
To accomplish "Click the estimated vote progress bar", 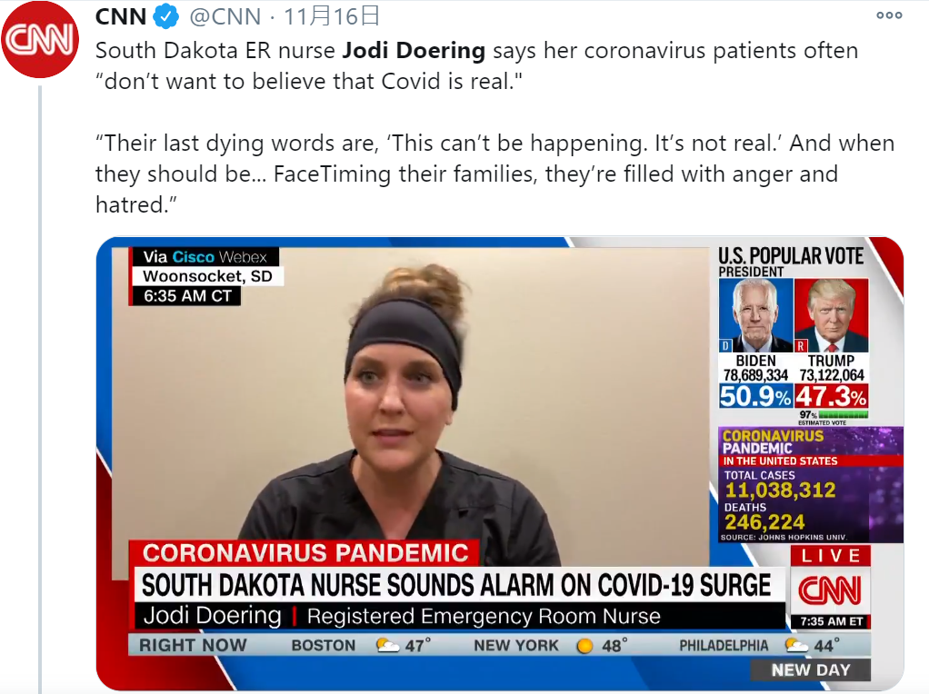I will (x=843, y=414).
